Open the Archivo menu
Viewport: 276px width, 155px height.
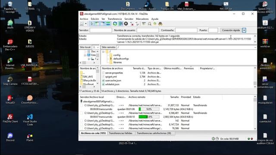(84, 19)
